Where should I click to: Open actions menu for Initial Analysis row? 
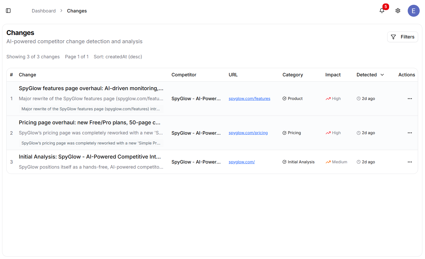click(x=410, y=162)
